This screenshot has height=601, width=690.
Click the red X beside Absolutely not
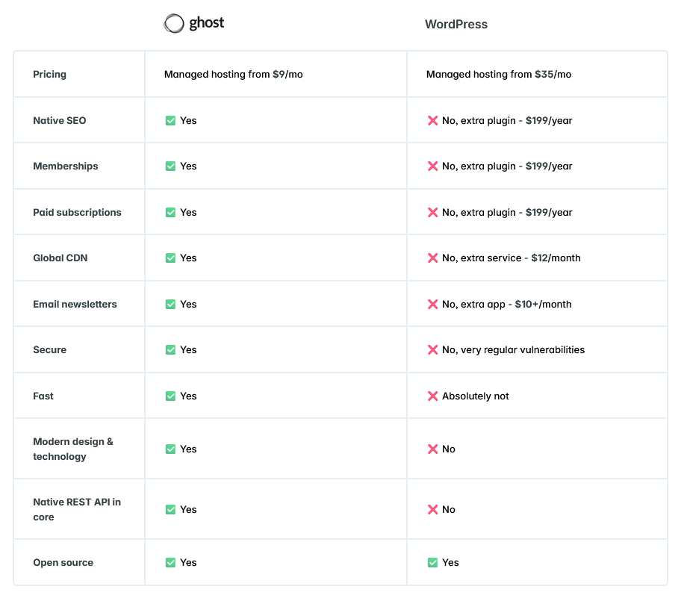tap(433, 396)
